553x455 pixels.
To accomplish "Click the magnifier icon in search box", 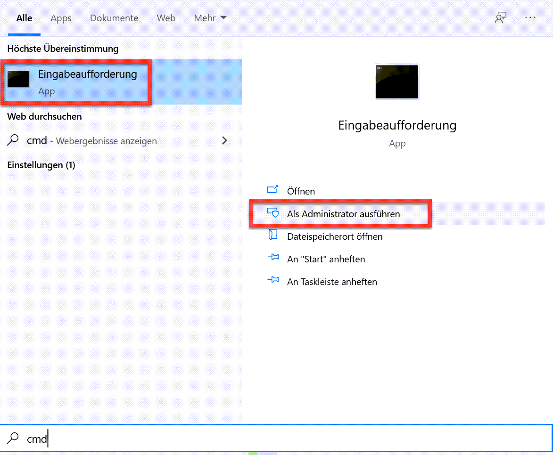I will tap(13, 438).
